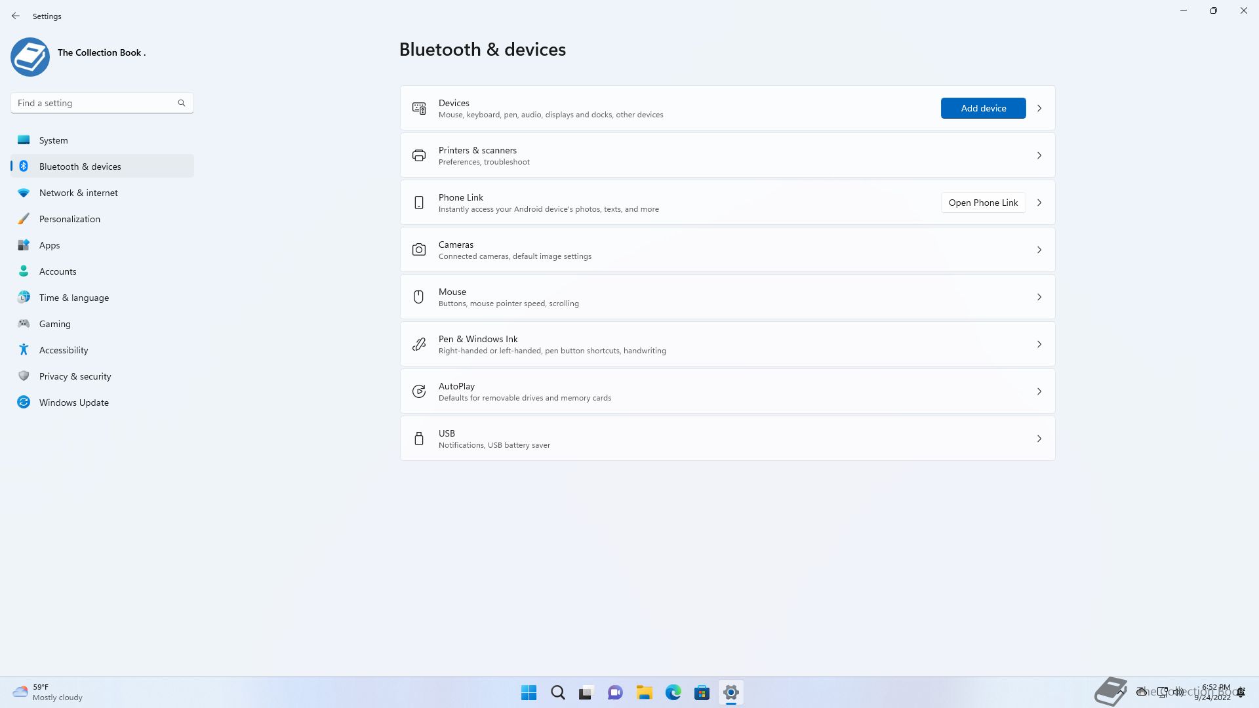Expand the USB row chevron
The image size is (1259, 708).
[1039, 439]
